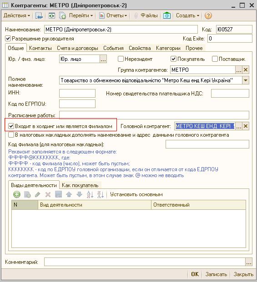The width and height of the screenshot is (257, 282).
Task: Switch to the Прочее tab
Action: [x=194, y=48]
